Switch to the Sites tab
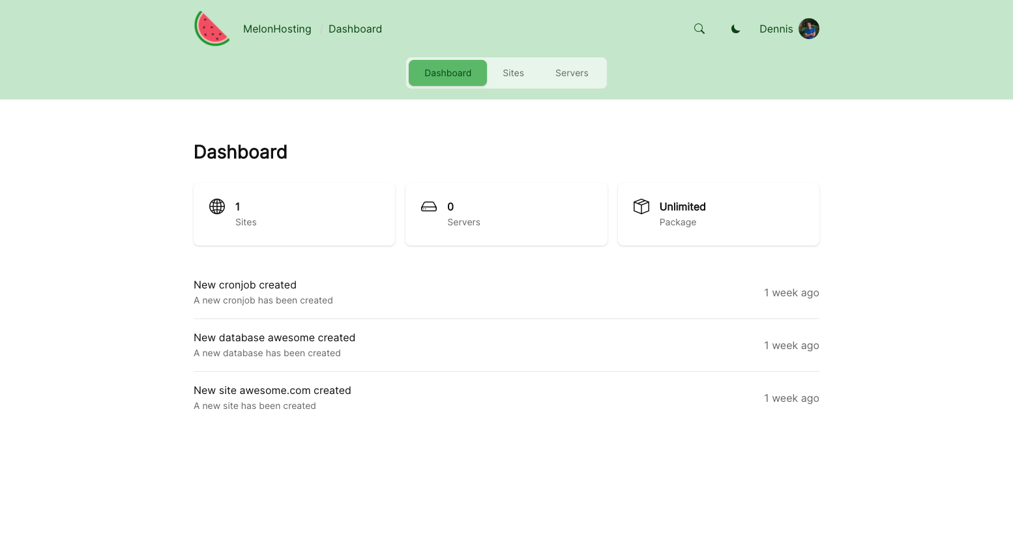Screen dimensions: 1013x549 [x=513, y=73]
